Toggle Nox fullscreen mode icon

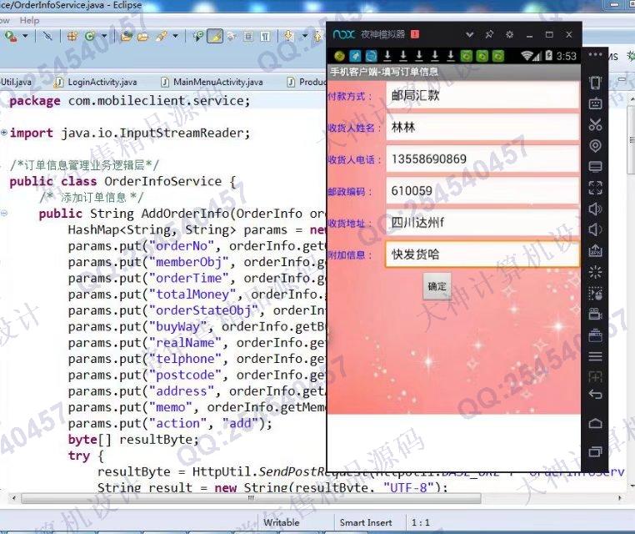595,188
